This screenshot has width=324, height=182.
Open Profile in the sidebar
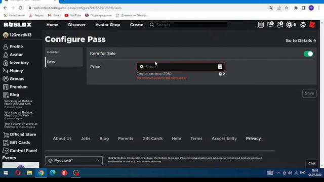point(13,47)
